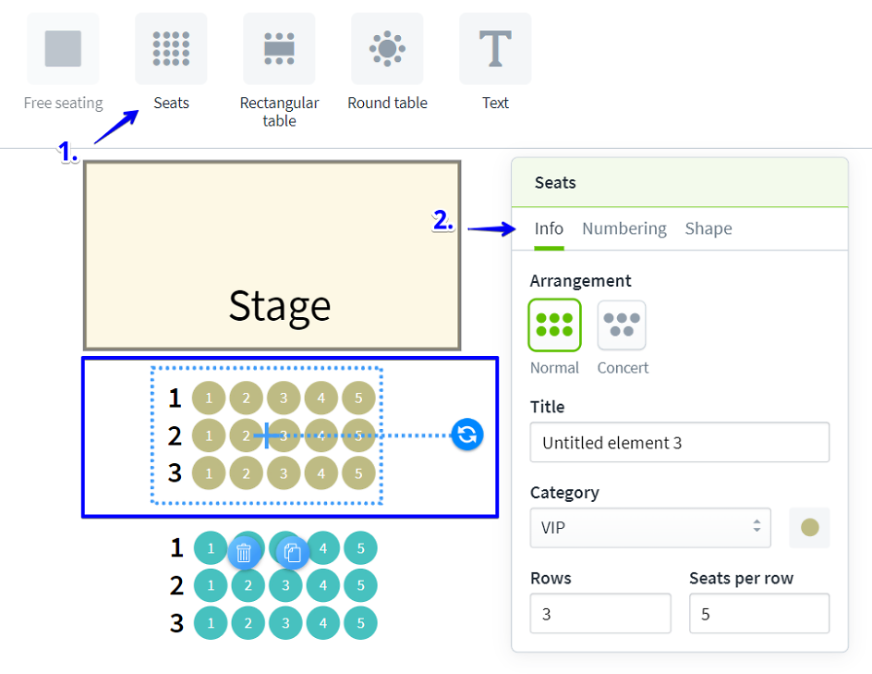Click the duplicate copy icon
Image resolution: width=872 pixels, height=674 pixels.
pyautogui.click(x=292, y=553)
